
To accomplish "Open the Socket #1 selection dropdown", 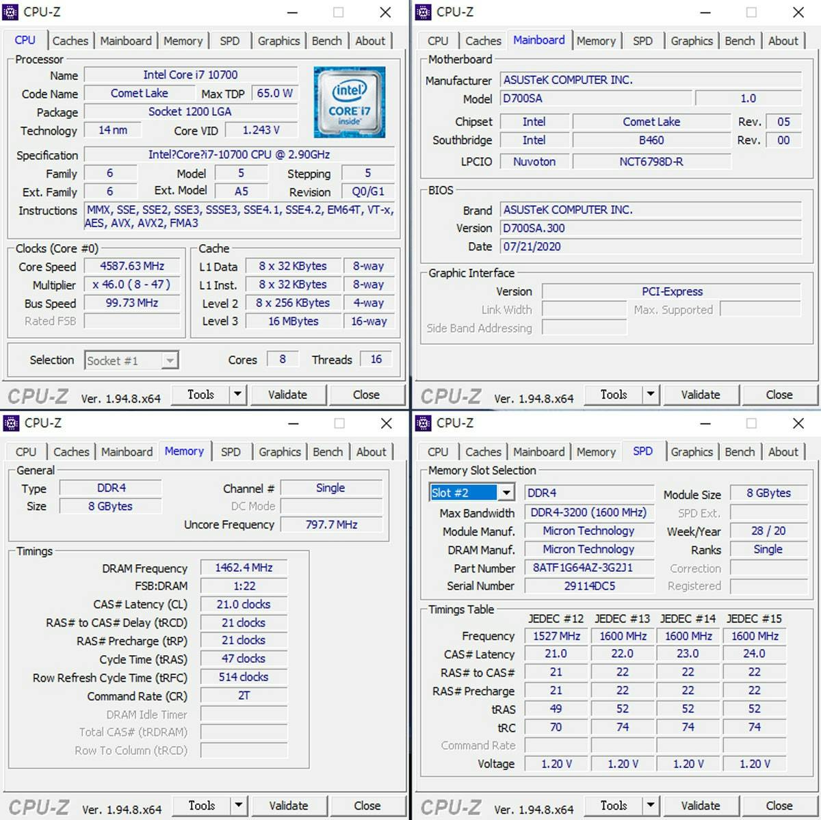I will tap(170, 360).
